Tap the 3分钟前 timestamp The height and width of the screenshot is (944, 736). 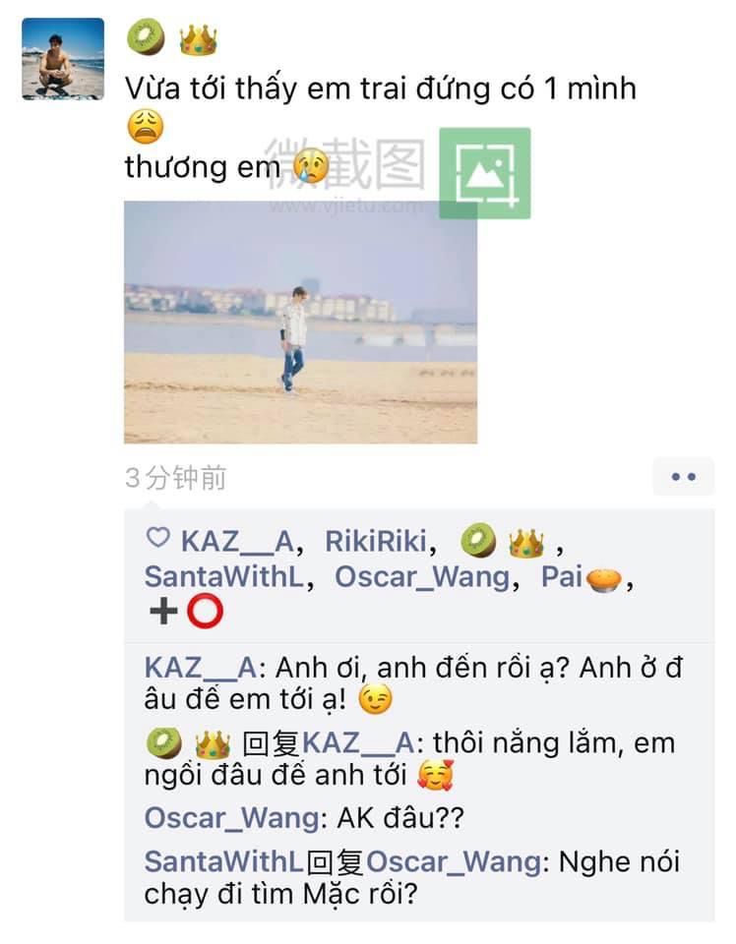click(x=176, y=478)
